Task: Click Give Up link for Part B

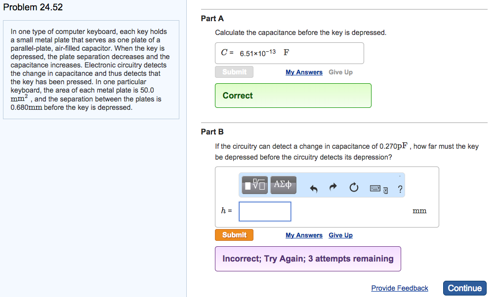Action: 340,235
